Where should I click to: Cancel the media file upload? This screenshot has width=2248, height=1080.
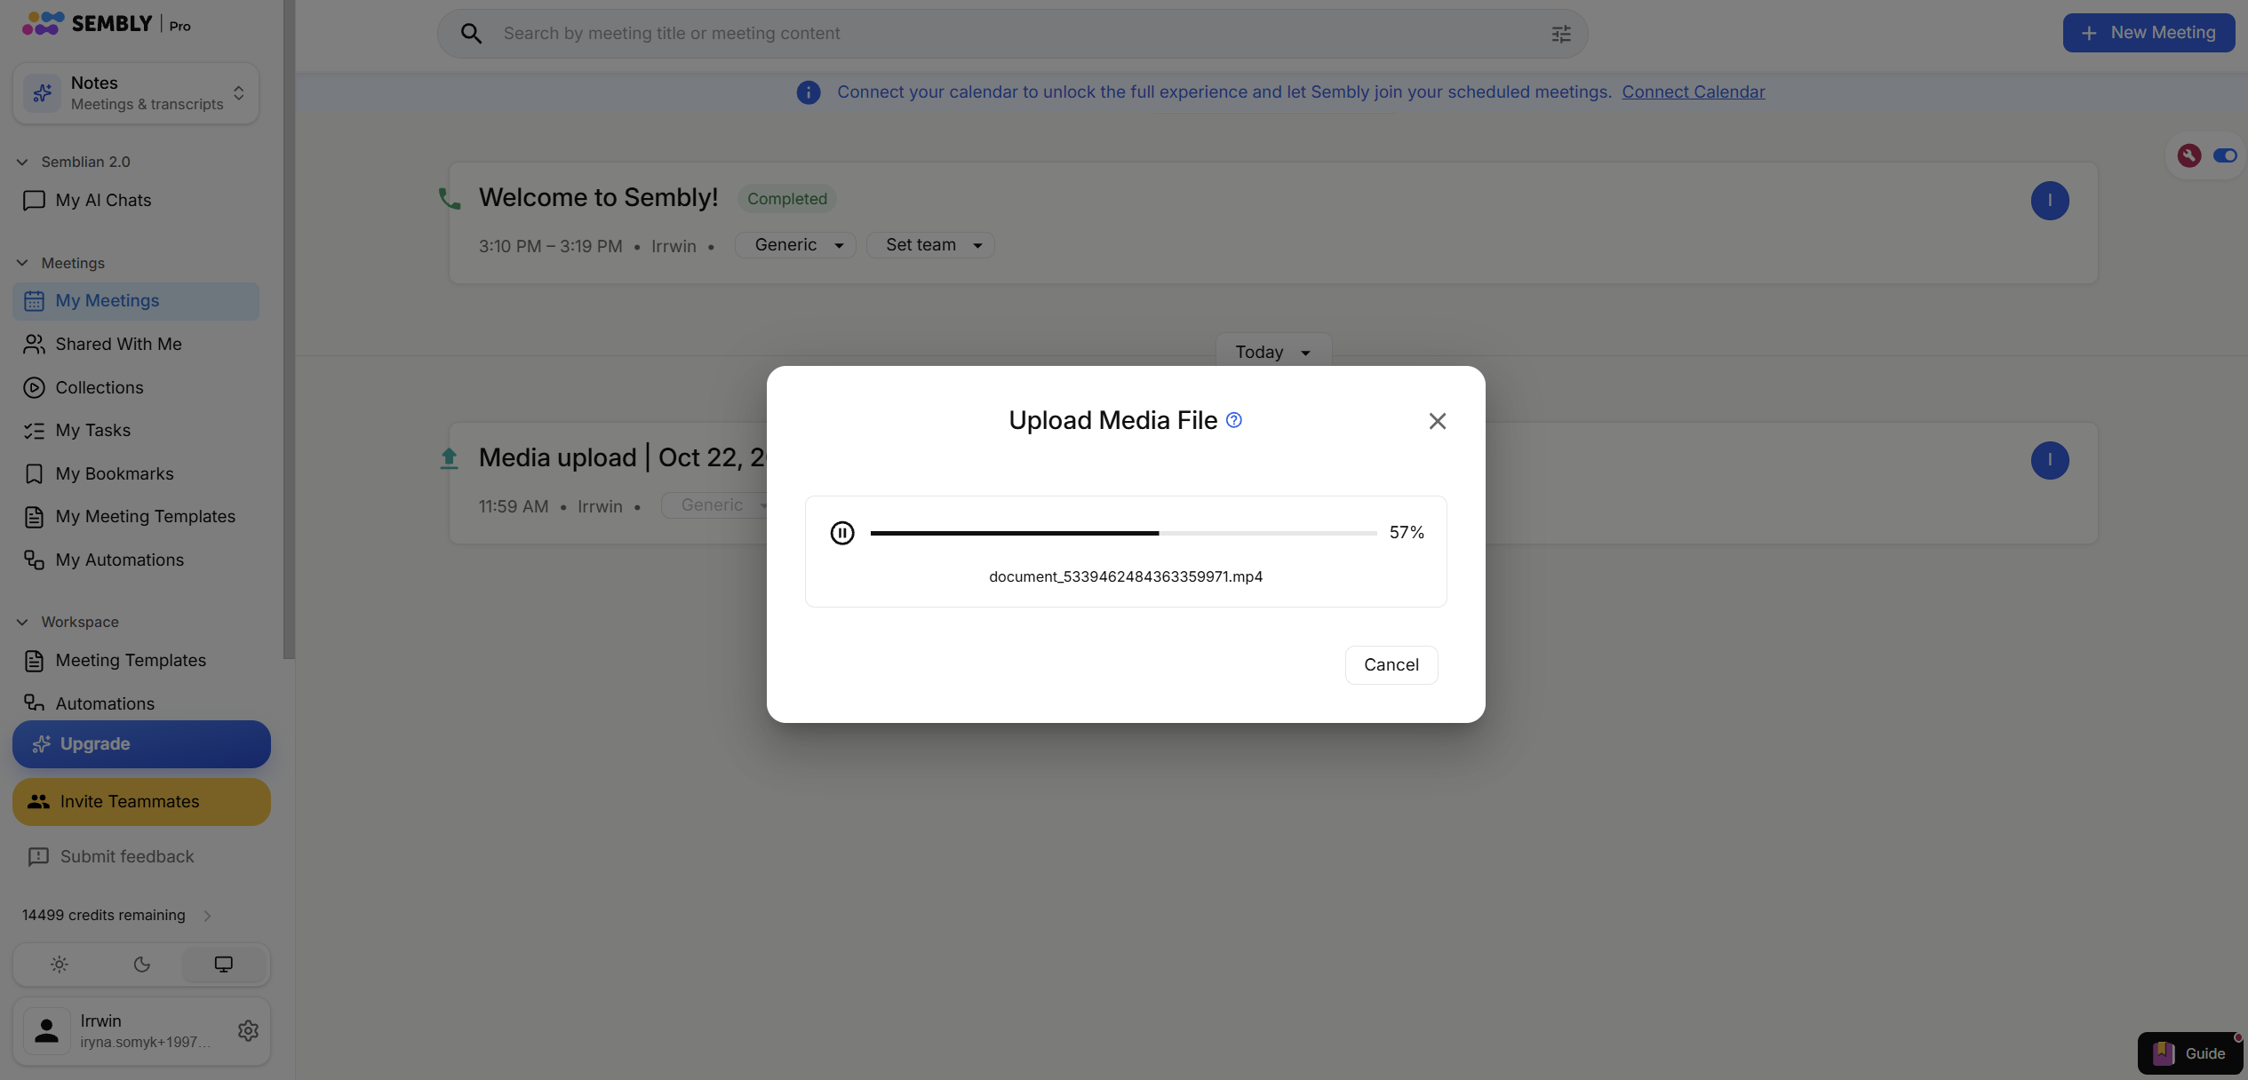[x=1391, y=665]
